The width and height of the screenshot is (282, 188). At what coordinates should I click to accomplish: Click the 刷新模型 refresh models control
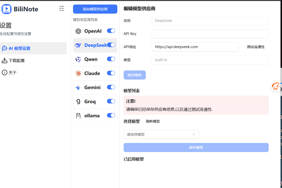153,121
